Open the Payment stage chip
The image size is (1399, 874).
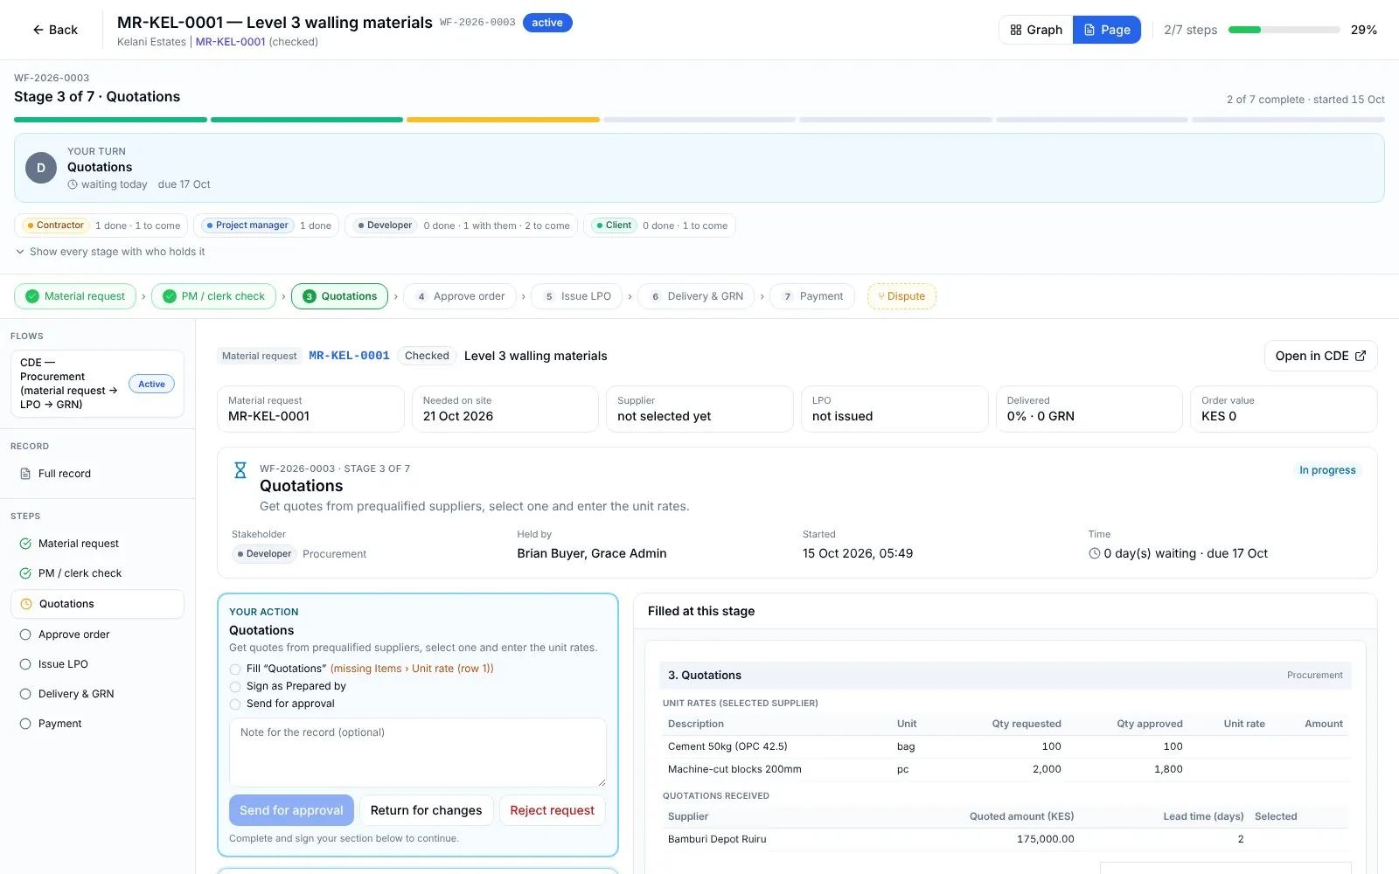812,296
